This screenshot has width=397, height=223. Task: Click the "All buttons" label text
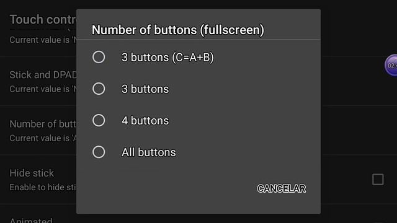tap(149, 152)
